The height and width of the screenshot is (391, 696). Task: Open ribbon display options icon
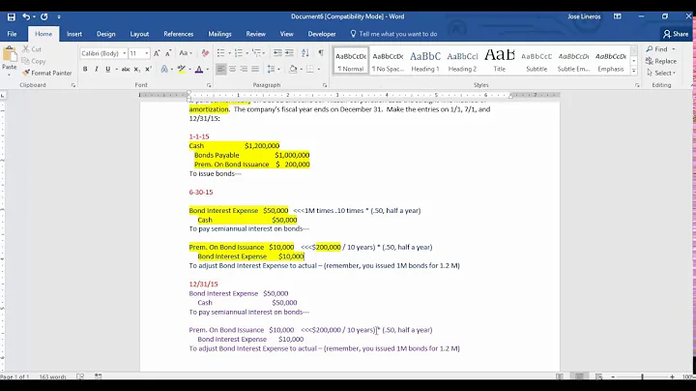(618, 16)
